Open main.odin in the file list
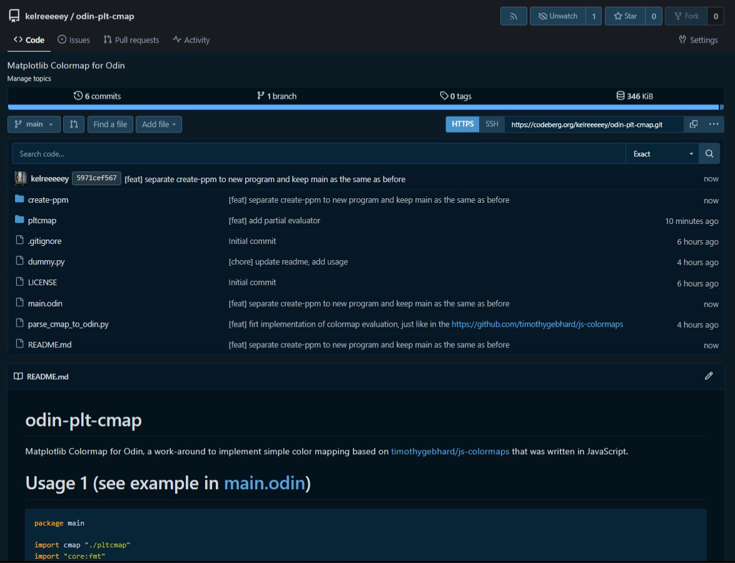The height and width of the screenshot is (563, 735). point(45,303)
